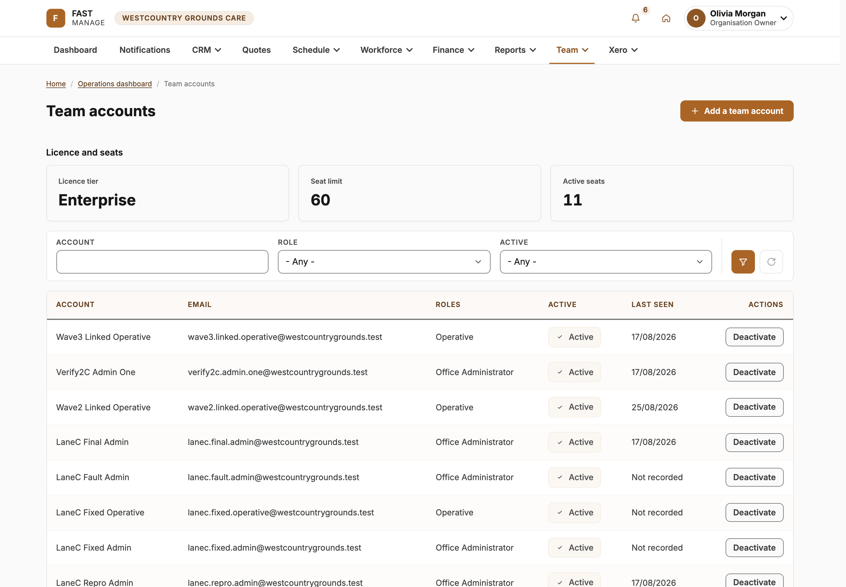Click the Westcountry Grounds Care organisation badge
This screenshot has width=846, height=587.
click(184, 18)
